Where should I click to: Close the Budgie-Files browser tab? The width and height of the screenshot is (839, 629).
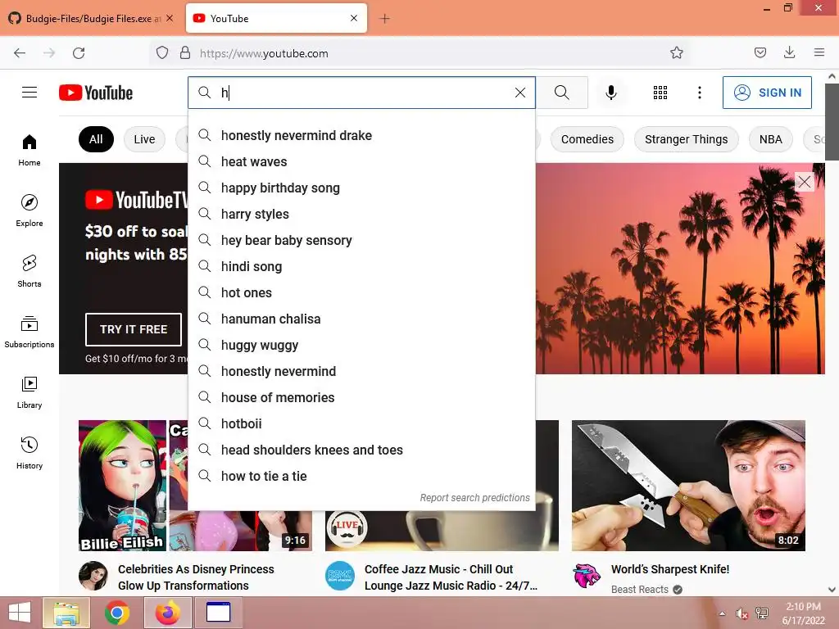[169, 18]
